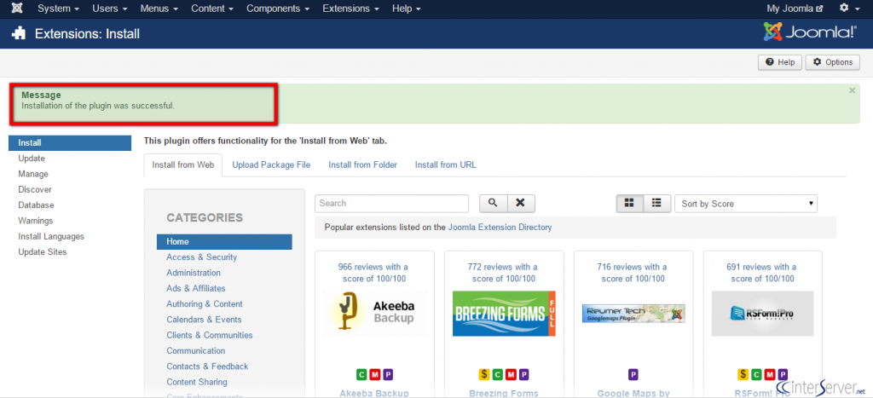The width and height of the screenshot is (873, 398).
Task: Click the Breezing Forms logo thumbnail
Action: 504,314
